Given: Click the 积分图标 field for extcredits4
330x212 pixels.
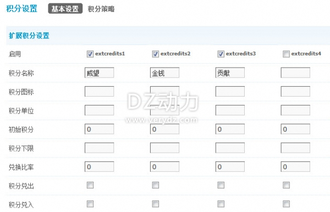Looking at the screenshot, I should pos(295,91).
